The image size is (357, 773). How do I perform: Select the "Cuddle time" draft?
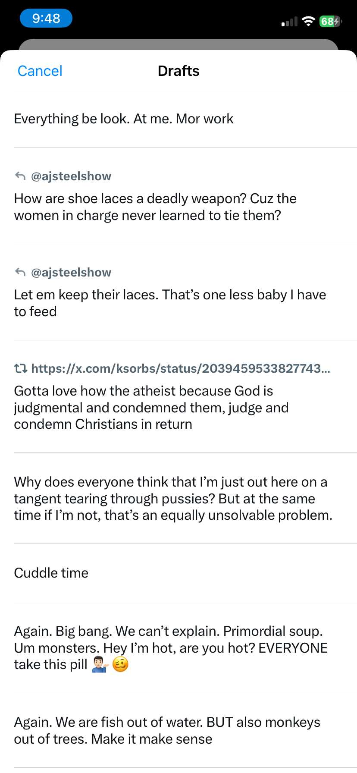[51, 573]
